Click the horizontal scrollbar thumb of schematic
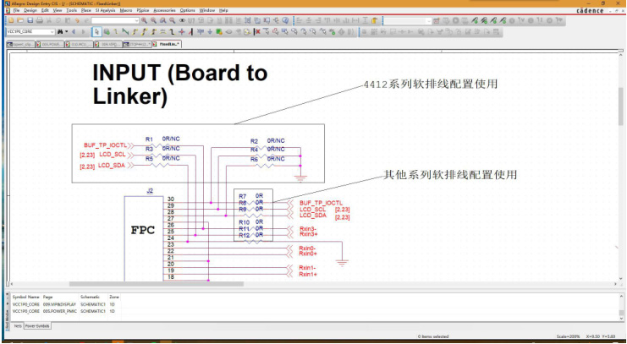 [157, 284]
